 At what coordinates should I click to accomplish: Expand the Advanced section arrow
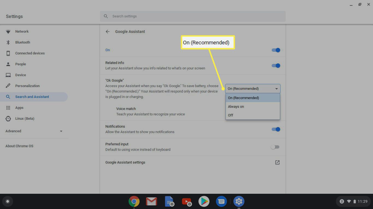61,131
